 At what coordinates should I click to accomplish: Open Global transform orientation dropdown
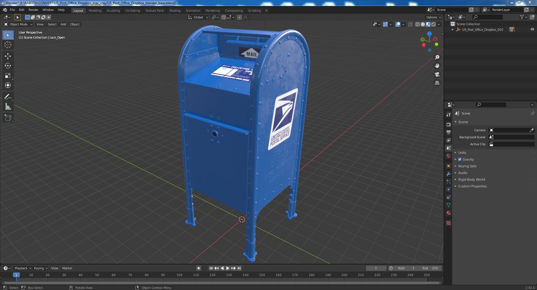[198, 17]
